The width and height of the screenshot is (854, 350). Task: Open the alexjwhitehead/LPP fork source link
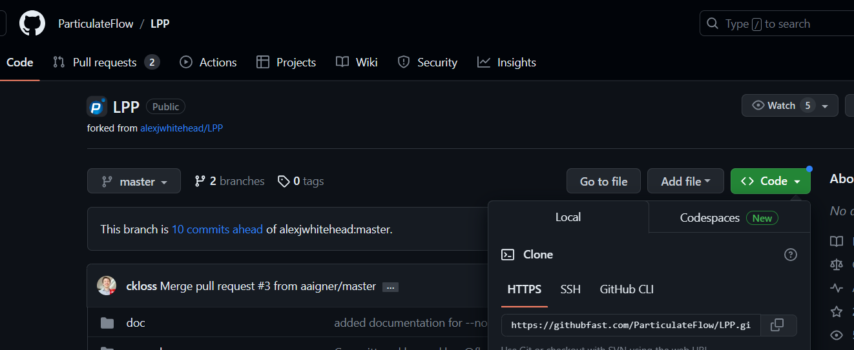coord(182,128)
